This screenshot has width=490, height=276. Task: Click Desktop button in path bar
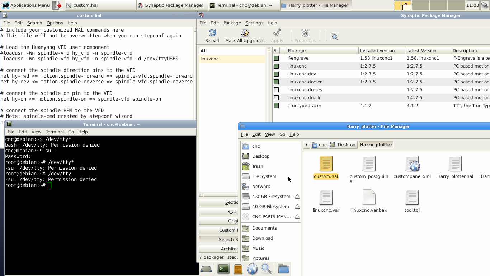[343, 145]
